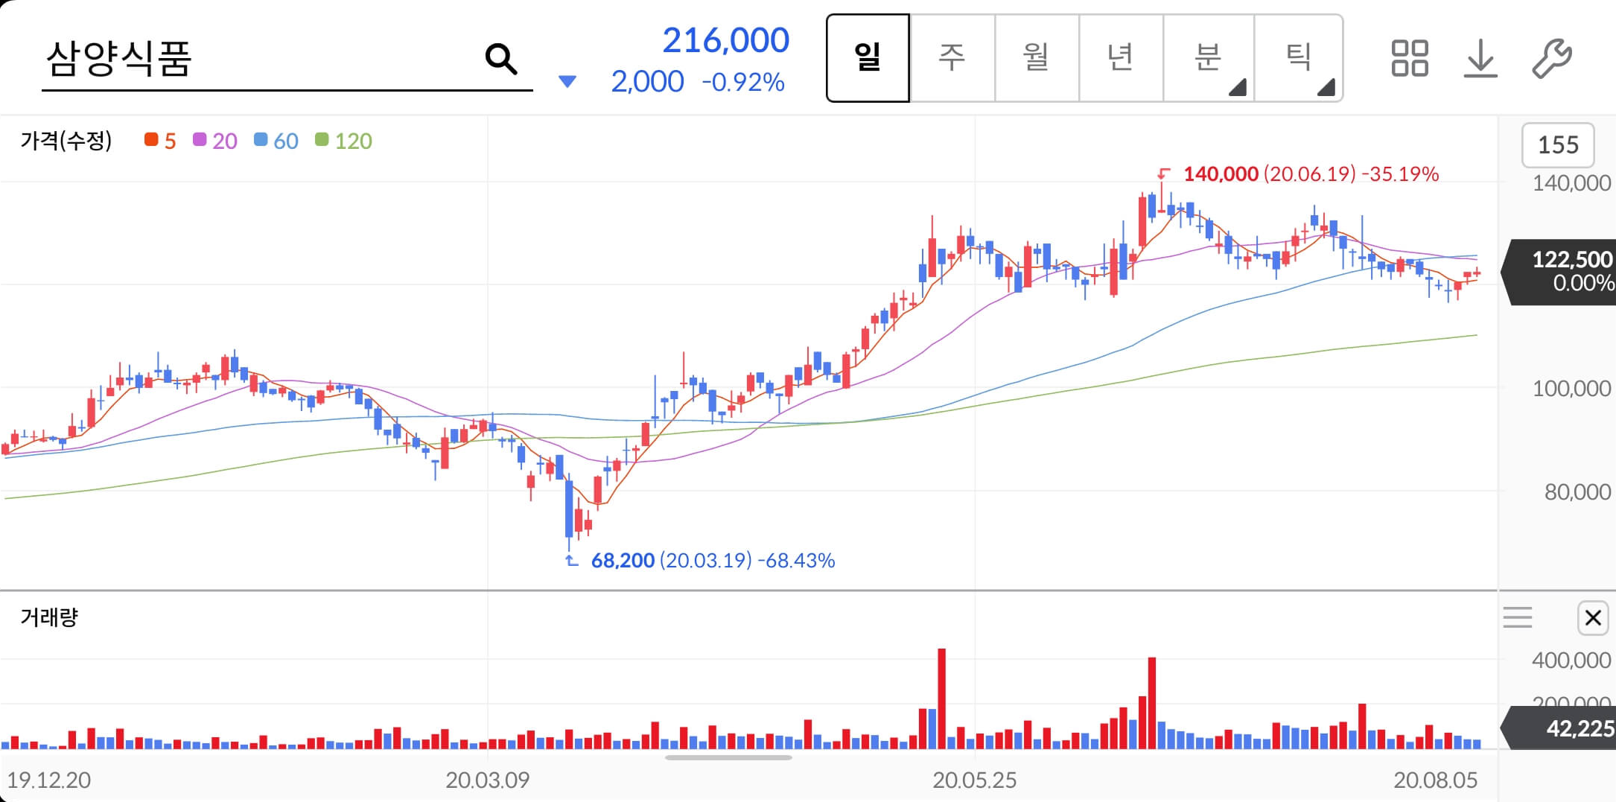The width and height of the screenshot is (1616, 802).
Task: Open the 틱 (tick) interval dropdown
Action: (1298, 57)
